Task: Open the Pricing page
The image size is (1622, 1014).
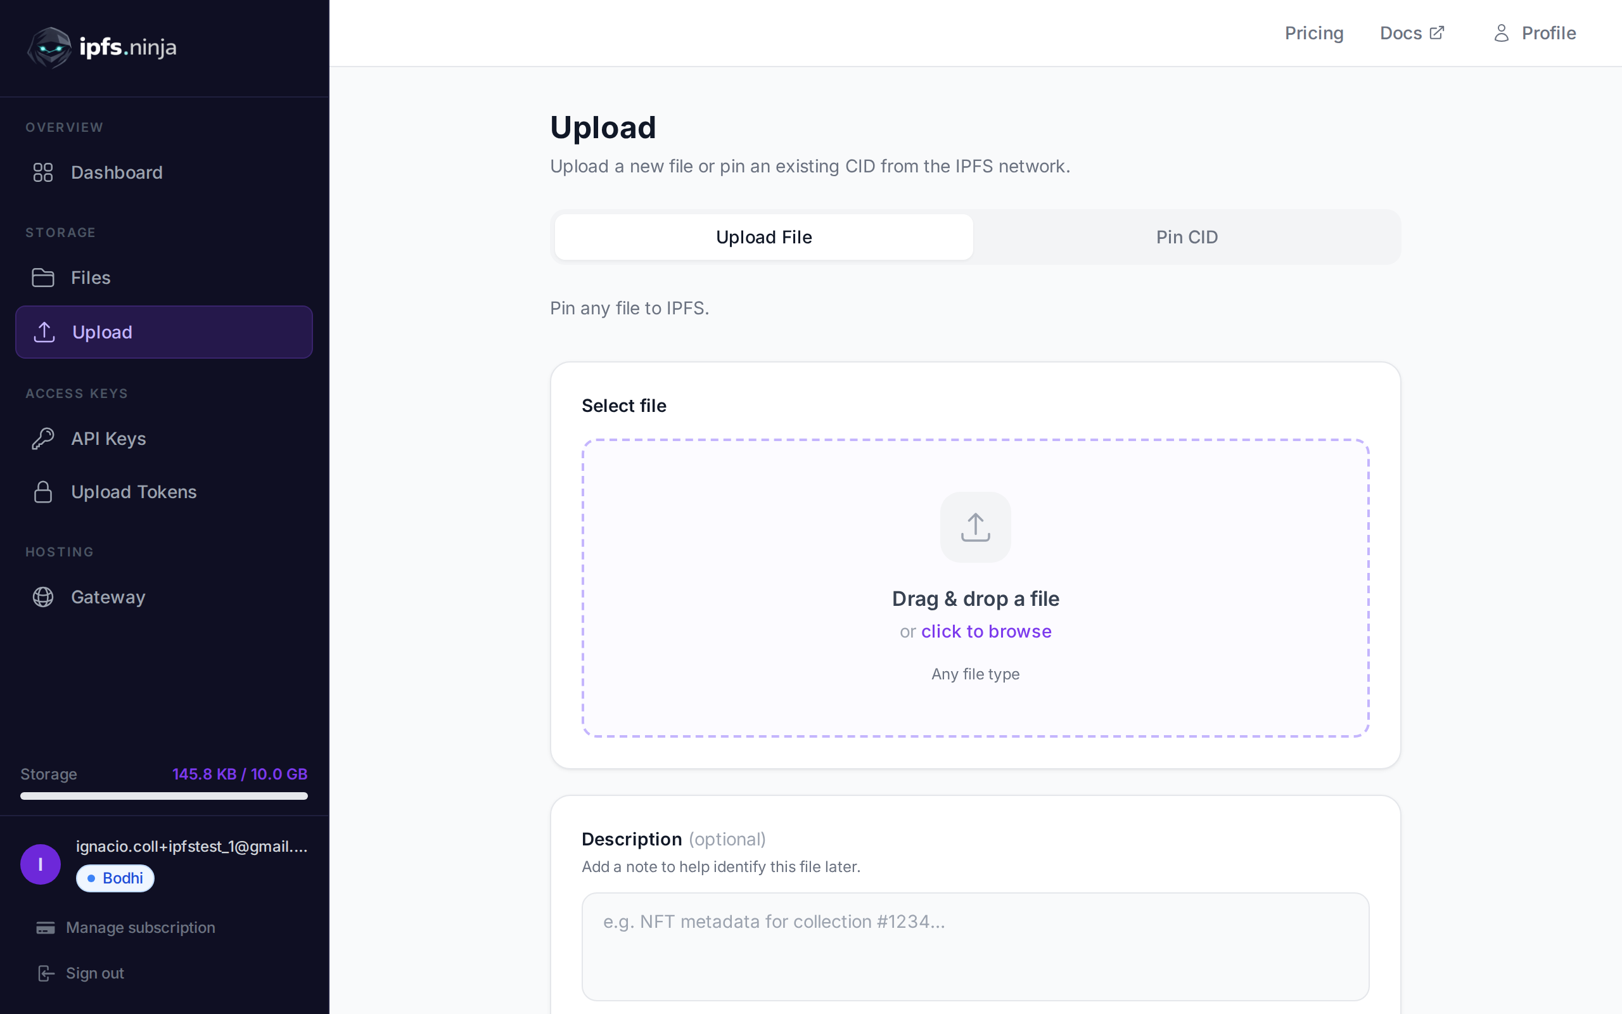Action: pyautogui.click(x=1313, y=32)
